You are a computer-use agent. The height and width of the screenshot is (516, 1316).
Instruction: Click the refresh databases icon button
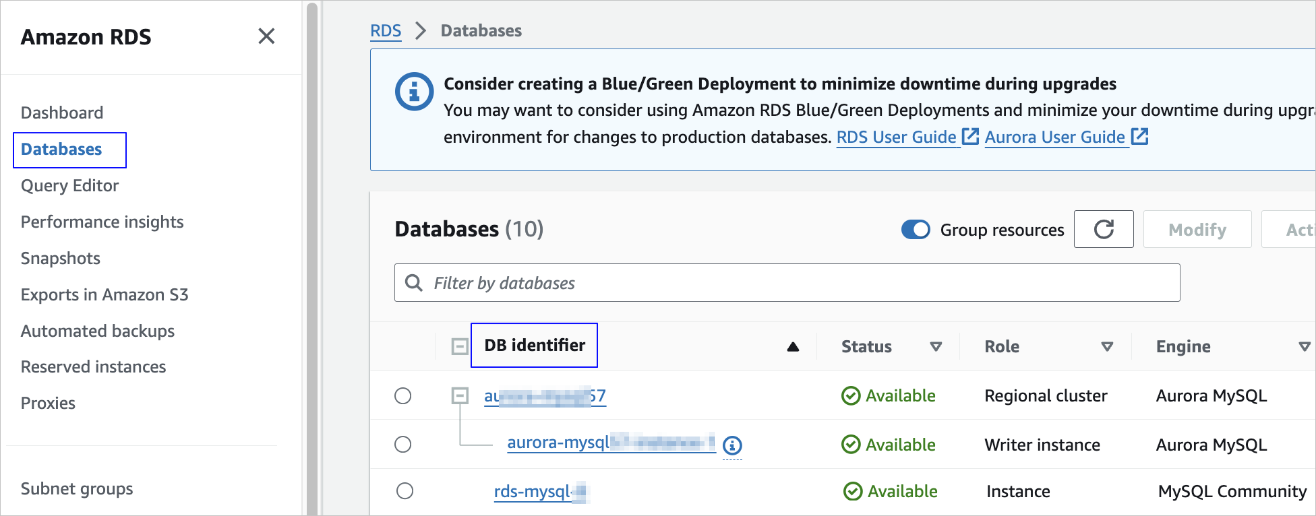coord(1103,230)
